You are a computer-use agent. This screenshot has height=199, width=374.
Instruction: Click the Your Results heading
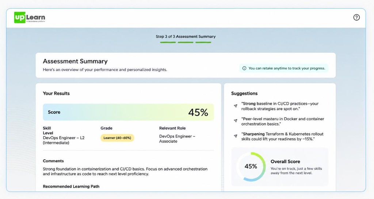pos(56,93)
